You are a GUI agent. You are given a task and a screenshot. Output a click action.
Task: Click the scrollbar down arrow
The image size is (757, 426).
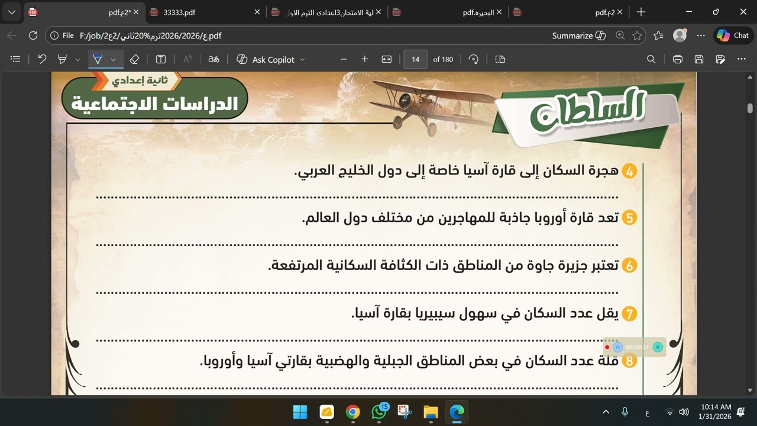point(750,390)
